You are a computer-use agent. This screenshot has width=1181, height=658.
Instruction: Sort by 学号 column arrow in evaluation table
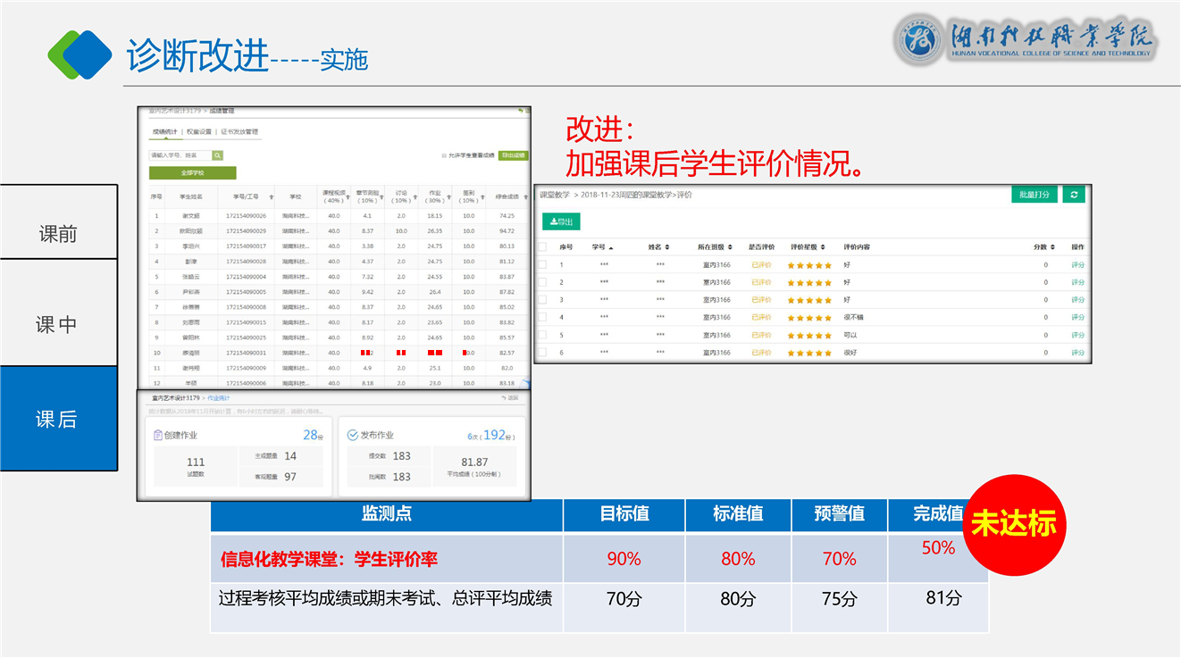pyautogui.click(x=611, y=247)
